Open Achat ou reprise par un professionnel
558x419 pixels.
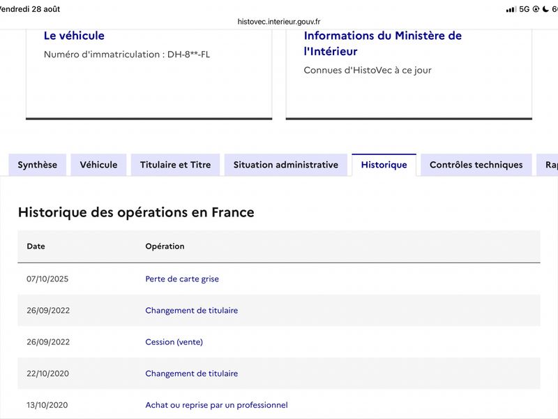216,405
